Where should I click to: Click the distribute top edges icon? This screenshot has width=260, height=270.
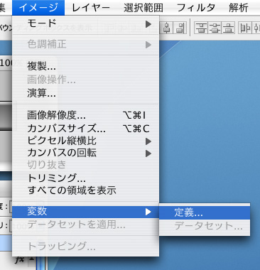click(x=201, y=28)
